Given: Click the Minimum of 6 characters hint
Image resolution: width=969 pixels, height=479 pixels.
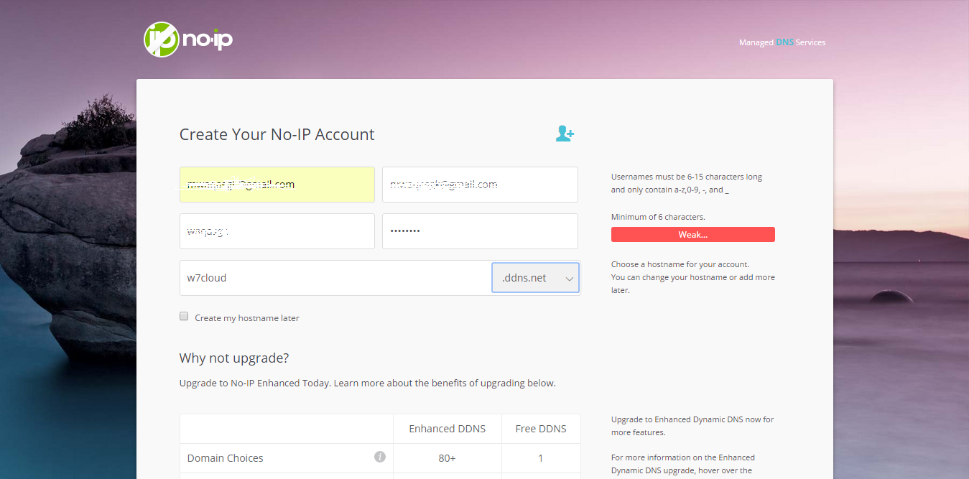Looking at the screenshot, I should (x=658, y=216).
